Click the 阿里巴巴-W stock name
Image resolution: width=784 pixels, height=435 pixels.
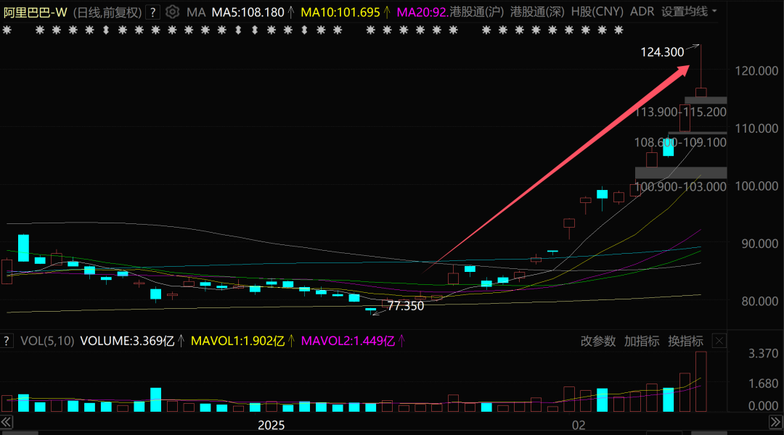click(x=35, y=12)
